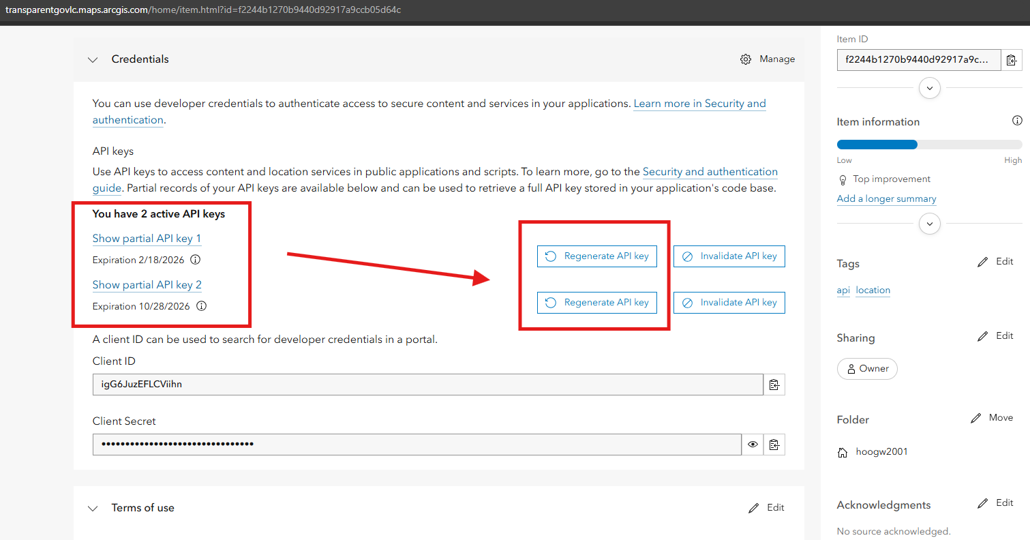Collapse the Credentials section
Screen dimensions: 1030x540
tap(93, 59)
